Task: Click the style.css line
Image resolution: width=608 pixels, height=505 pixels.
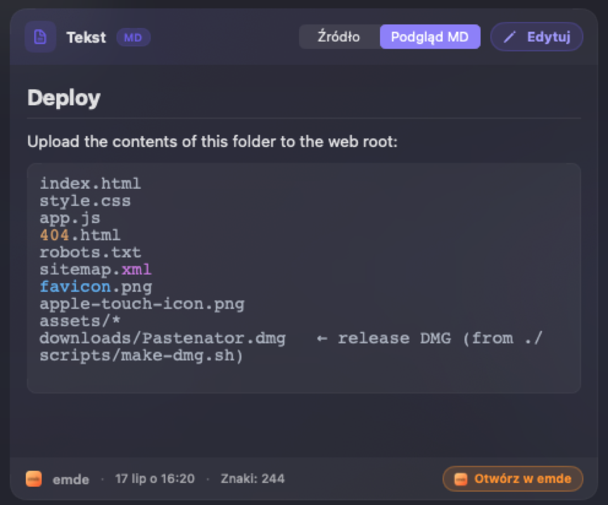Action: (85, 201)
